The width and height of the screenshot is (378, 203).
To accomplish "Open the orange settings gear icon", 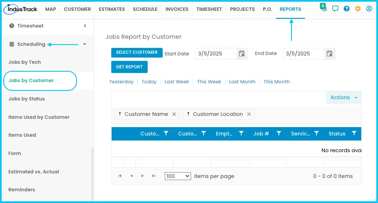I will (x=358, y=9).
